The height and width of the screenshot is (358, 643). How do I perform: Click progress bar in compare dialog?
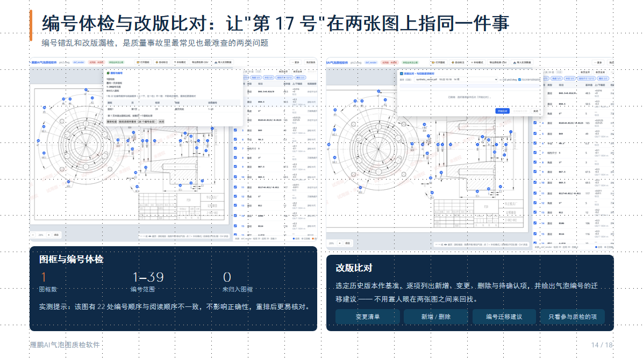click(x=469, y=85)
